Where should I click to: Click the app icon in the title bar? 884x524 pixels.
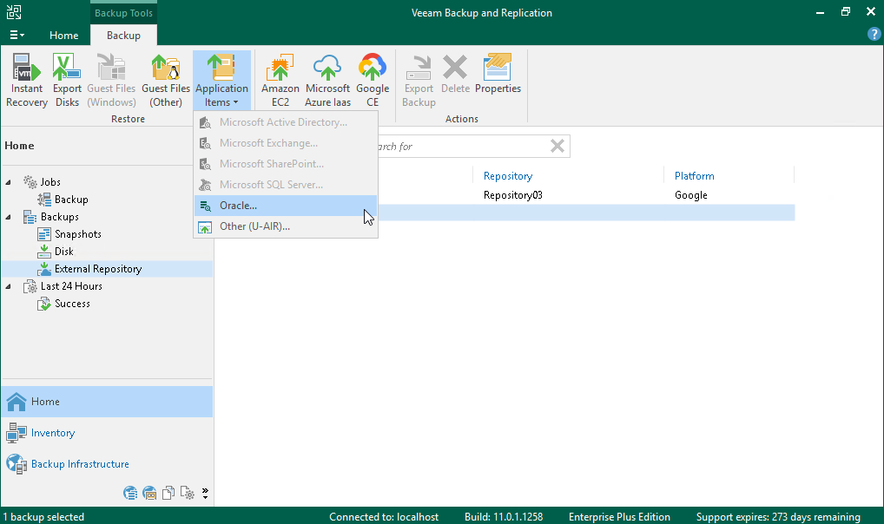tap(14, 12)
